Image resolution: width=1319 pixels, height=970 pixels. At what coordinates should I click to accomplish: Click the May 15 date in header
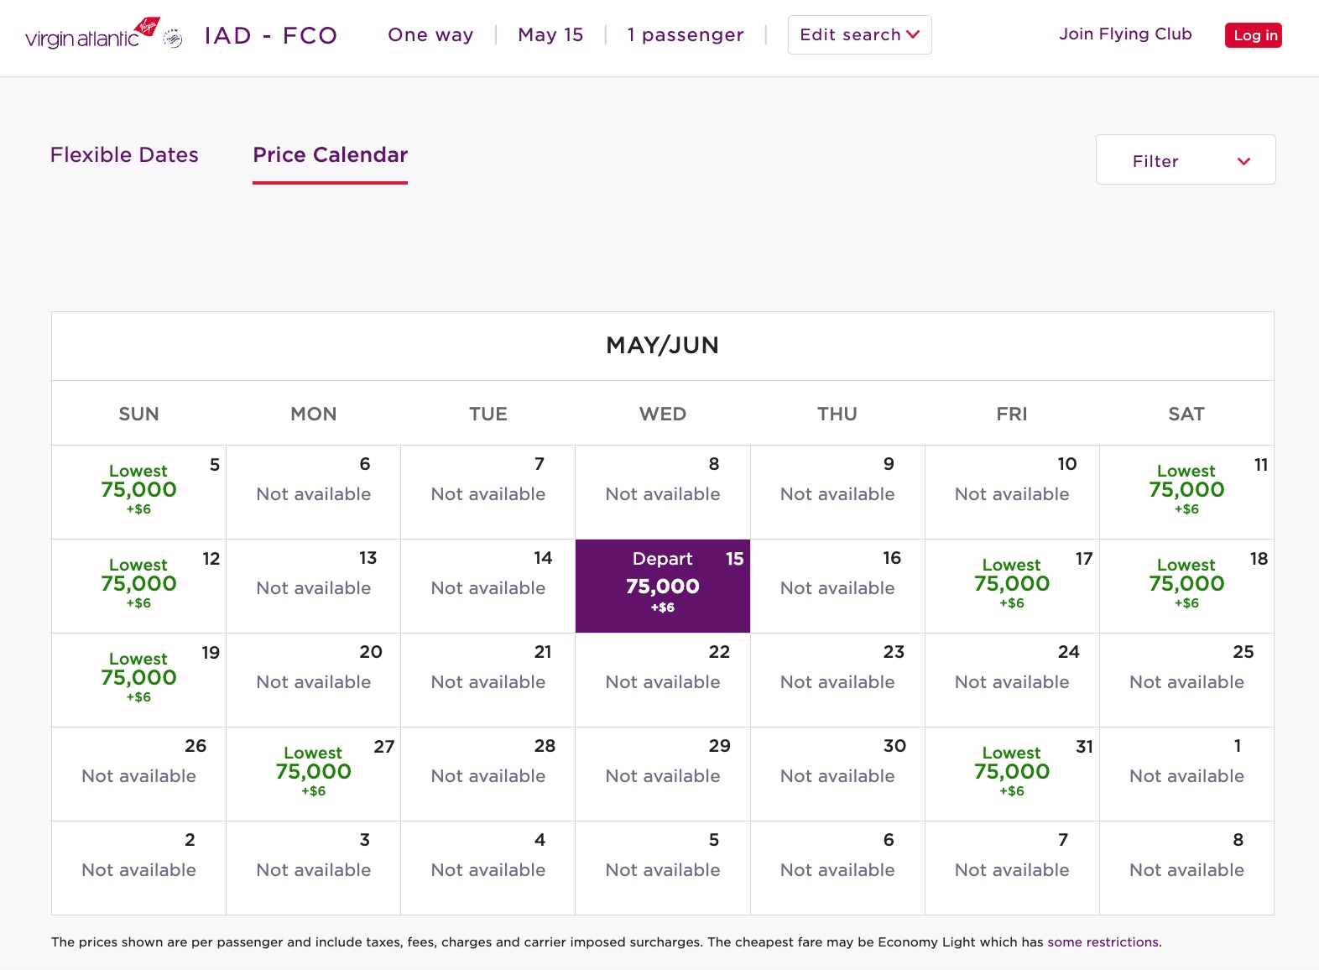[x=550, y=35]
